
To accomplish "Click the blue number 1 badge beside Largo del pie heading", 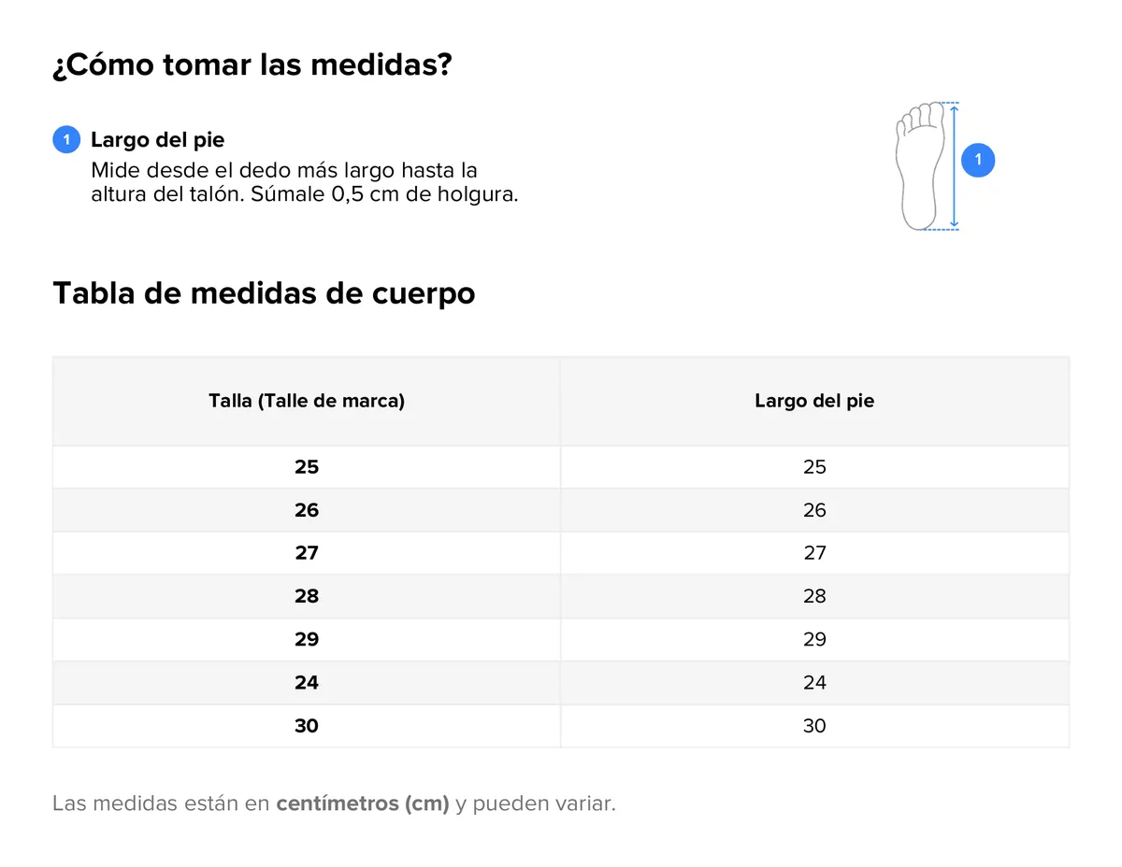I will [66, 140].
